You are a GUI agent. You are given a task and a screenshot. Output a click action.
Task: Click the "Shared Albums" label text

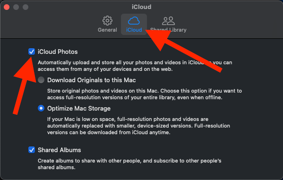[x=60, y=150]
